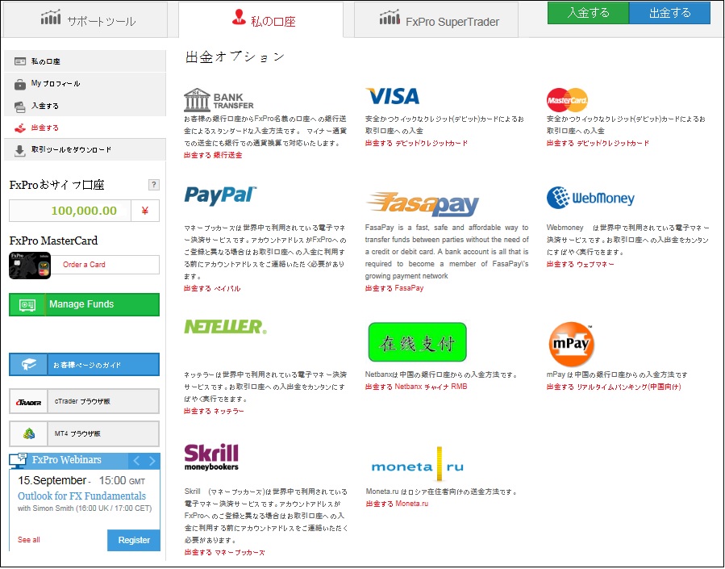Screen dimensions: 725x569
Task: Click the 出金オプション page heading
Action: pyautogui.click(x=235, y=56)
